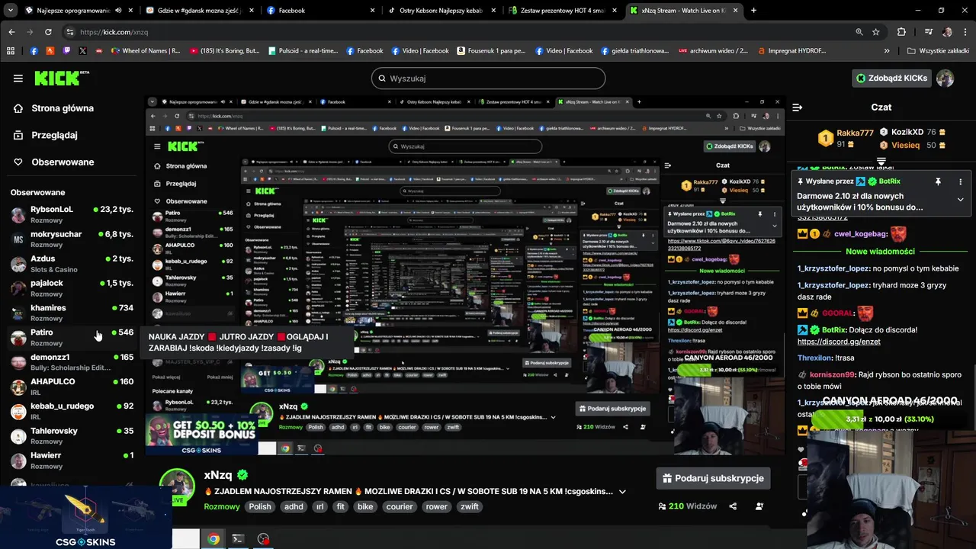Open mokrysuchar channel in sidebar
This screenshot has height=549, width=976.
72,239
